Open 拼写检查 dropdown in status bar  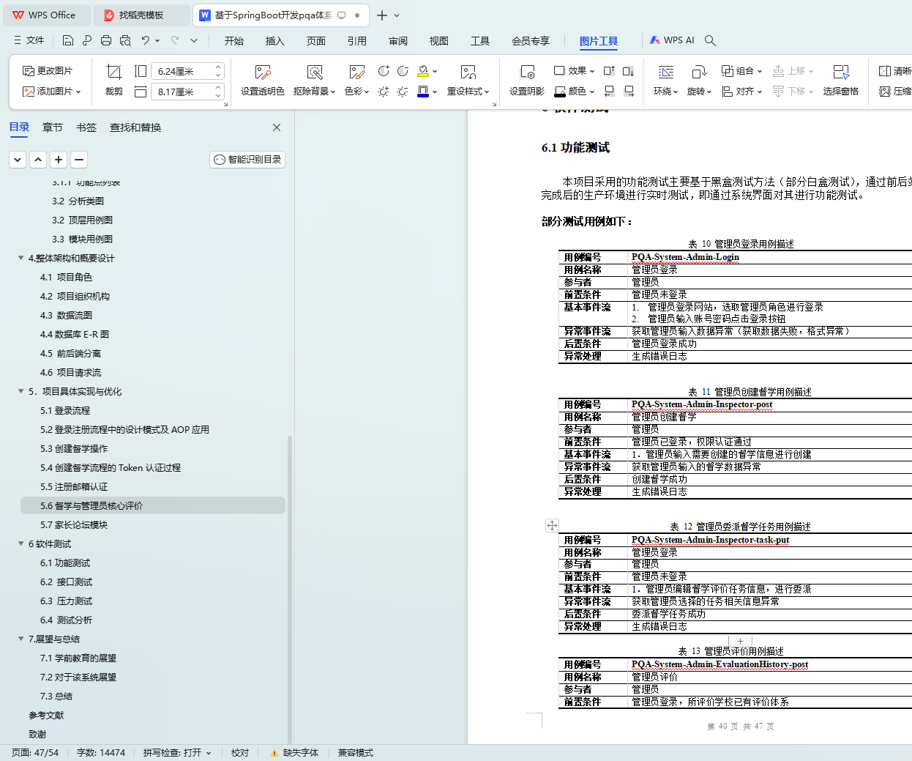[177, 752]
